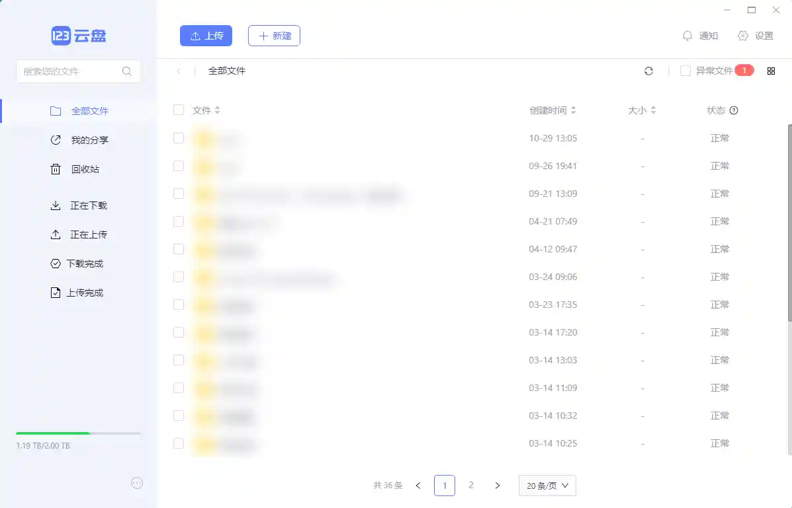This screenshot has width=792, height=508.
Task: Focus the 搜索您的文件 search field
Action: (78, 71)
